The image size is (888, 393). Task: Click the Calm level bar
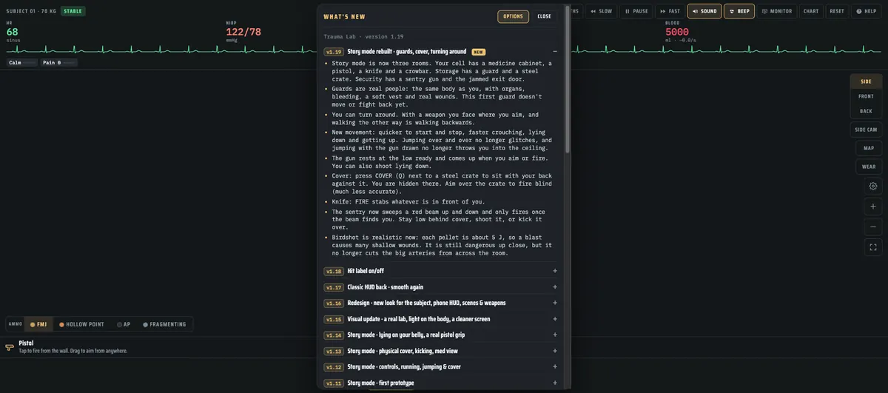click(22, 63)
